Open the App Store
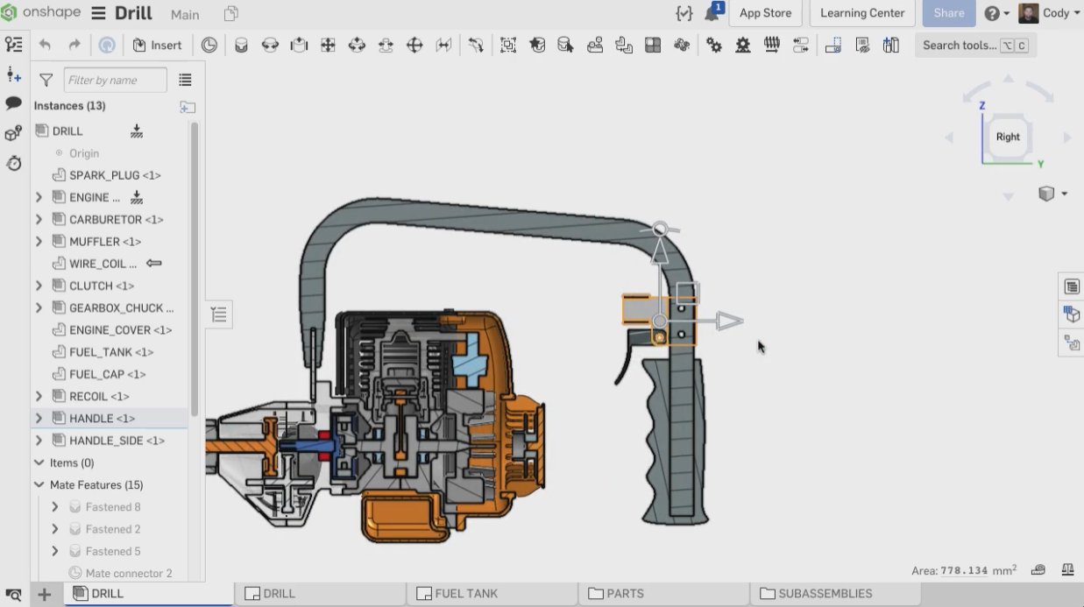This screenshot has height=607, width=1084. pos(765,13)
